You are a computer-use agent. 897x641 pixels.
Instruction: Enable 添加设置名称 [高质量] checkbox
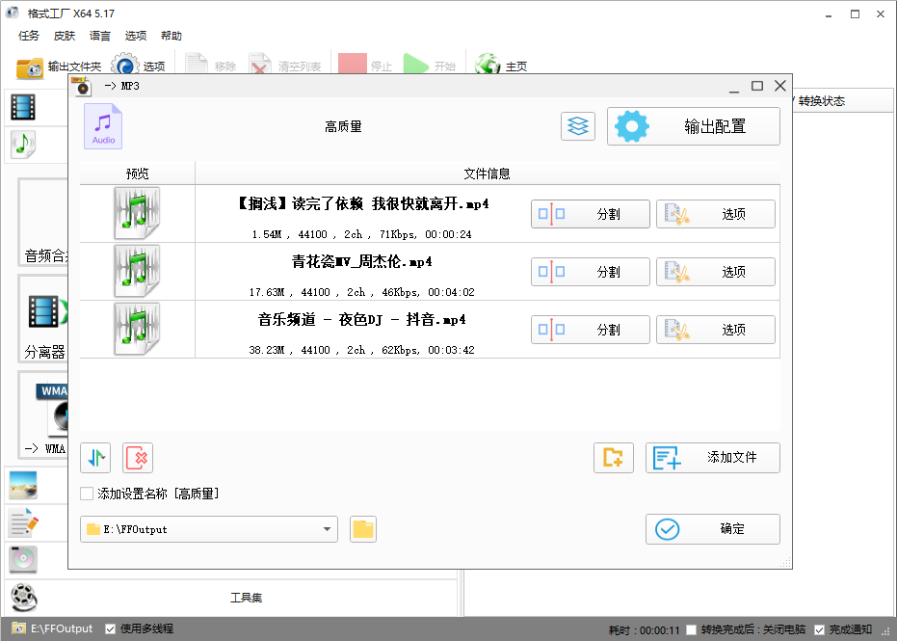[x=85, y=492]
